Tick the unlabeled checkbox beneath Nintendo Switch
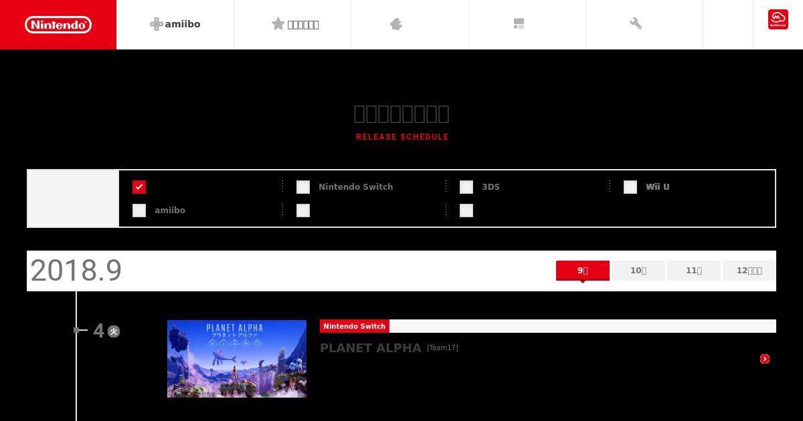803x421 pixels. click(303, 210)
